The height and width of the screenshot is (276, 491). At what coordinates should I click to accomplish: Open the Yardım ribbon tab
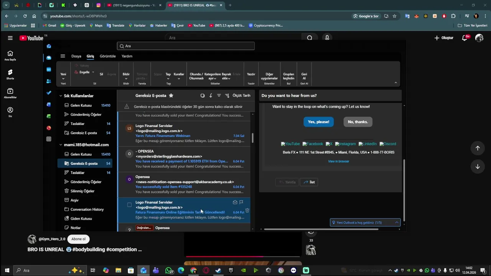coord(127,56)
